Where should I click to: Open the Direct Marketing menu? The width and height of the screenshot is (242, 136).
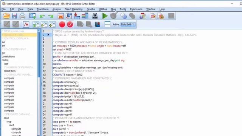(x=74, y=9)
